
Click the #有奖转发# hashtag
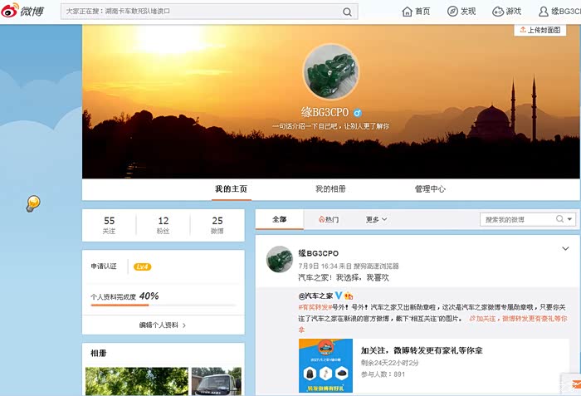[315, 307]
